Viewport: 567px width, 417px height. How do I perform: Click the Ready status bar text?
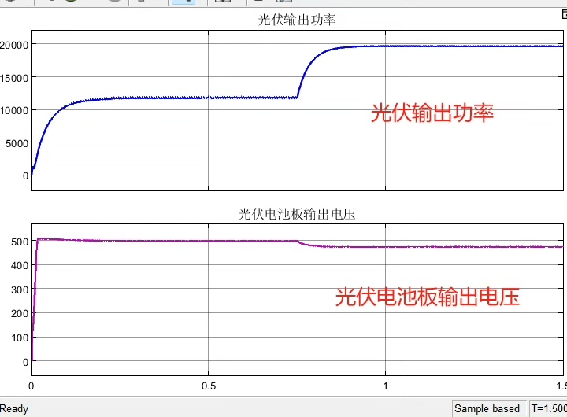click(14, 408)
